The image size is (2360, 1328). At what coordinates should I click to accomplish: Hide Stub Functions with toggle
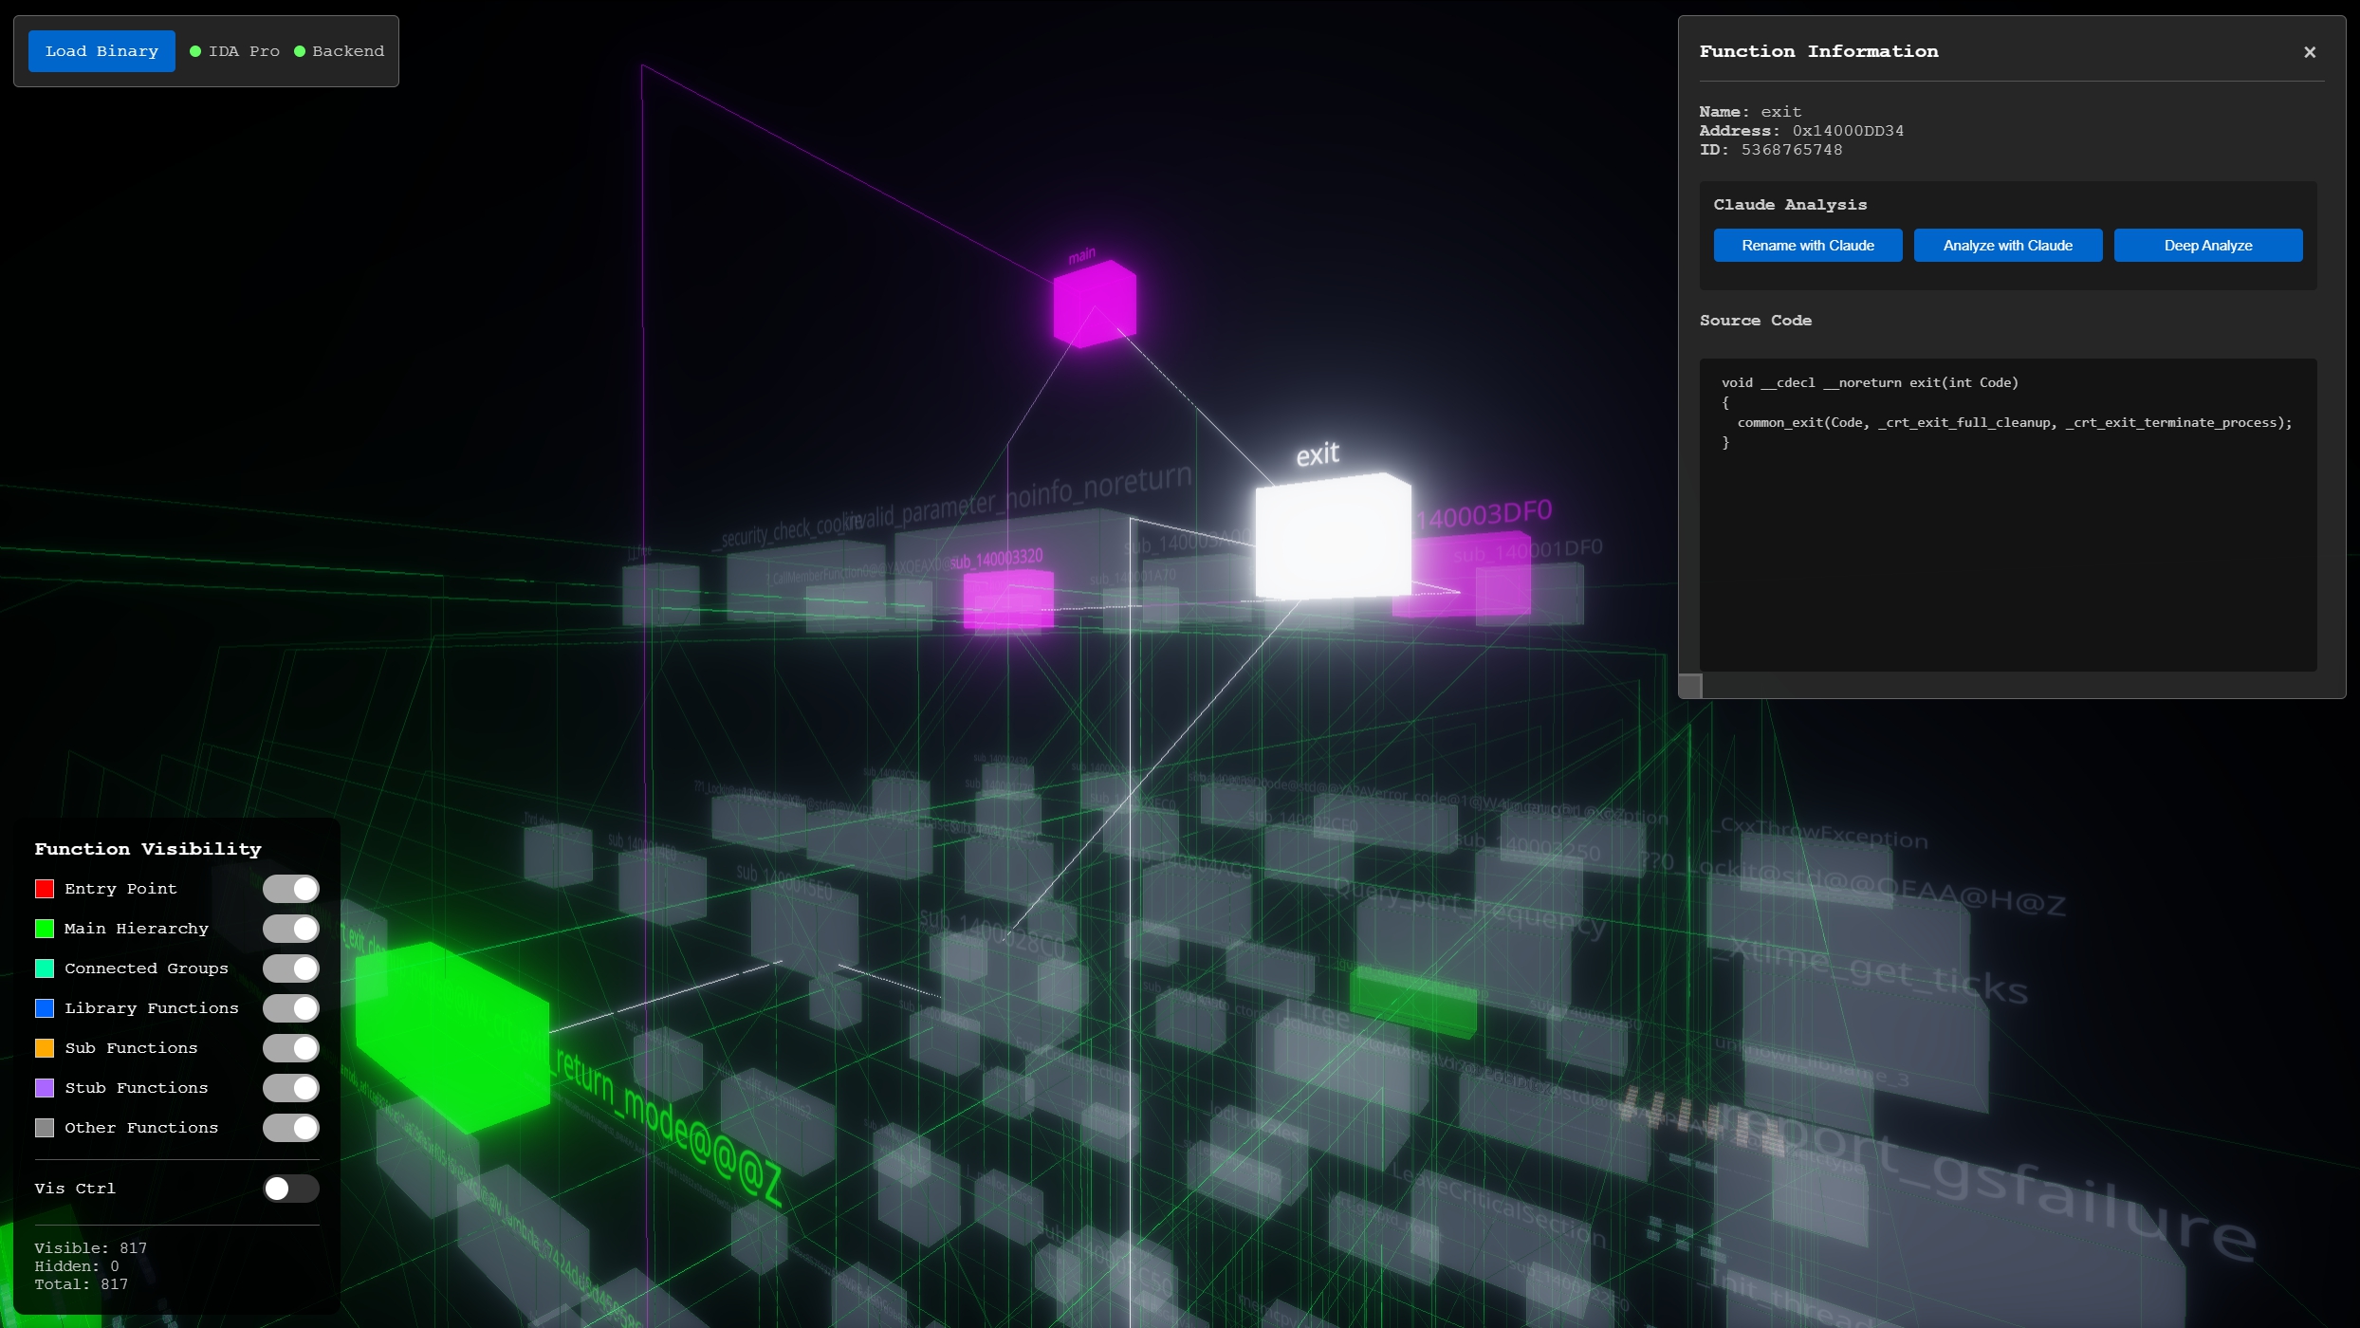click(x=290, y=1088)
